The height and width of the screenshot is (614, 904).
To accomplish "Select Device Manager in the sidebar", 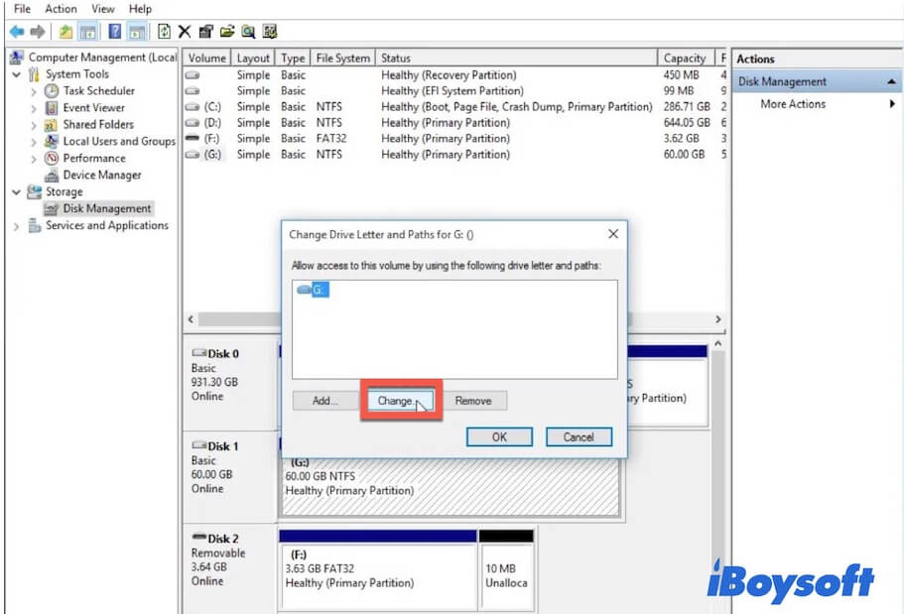I will point(101,175).
